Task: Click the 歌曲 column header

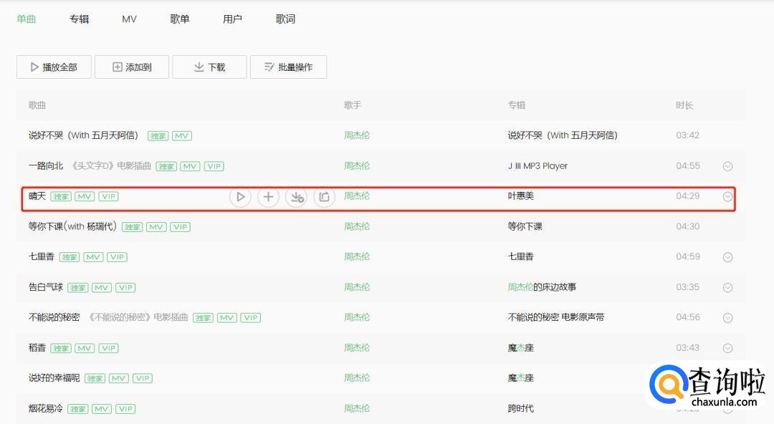Action: (37, 105)
